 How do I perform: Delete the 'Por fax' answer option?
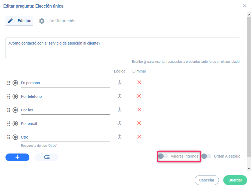139,110
